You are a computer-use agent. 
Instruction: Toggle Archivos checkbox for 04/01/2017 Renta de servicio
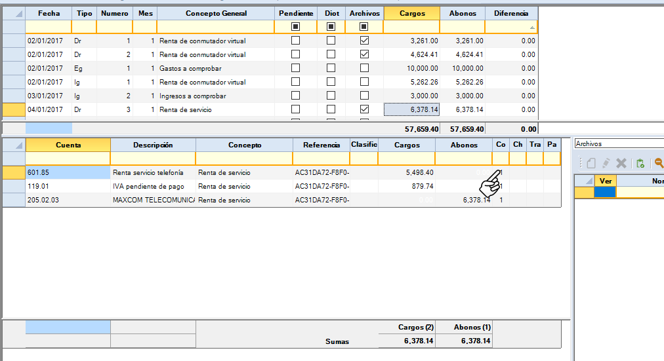tap(364, 109)
